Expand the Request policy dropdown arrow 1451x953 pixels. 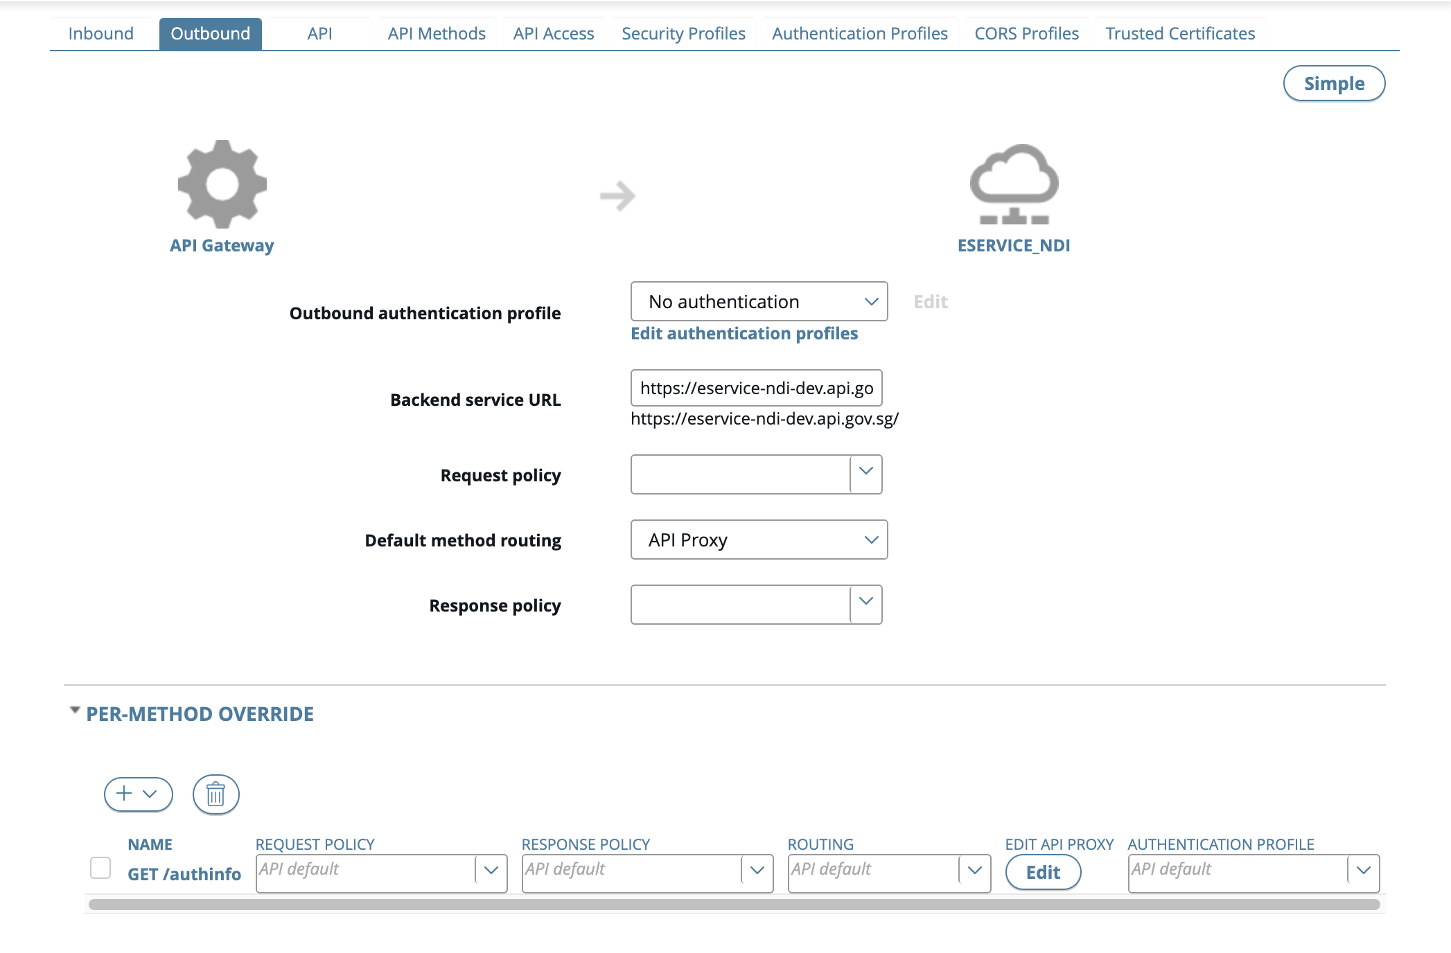(866, 474)
